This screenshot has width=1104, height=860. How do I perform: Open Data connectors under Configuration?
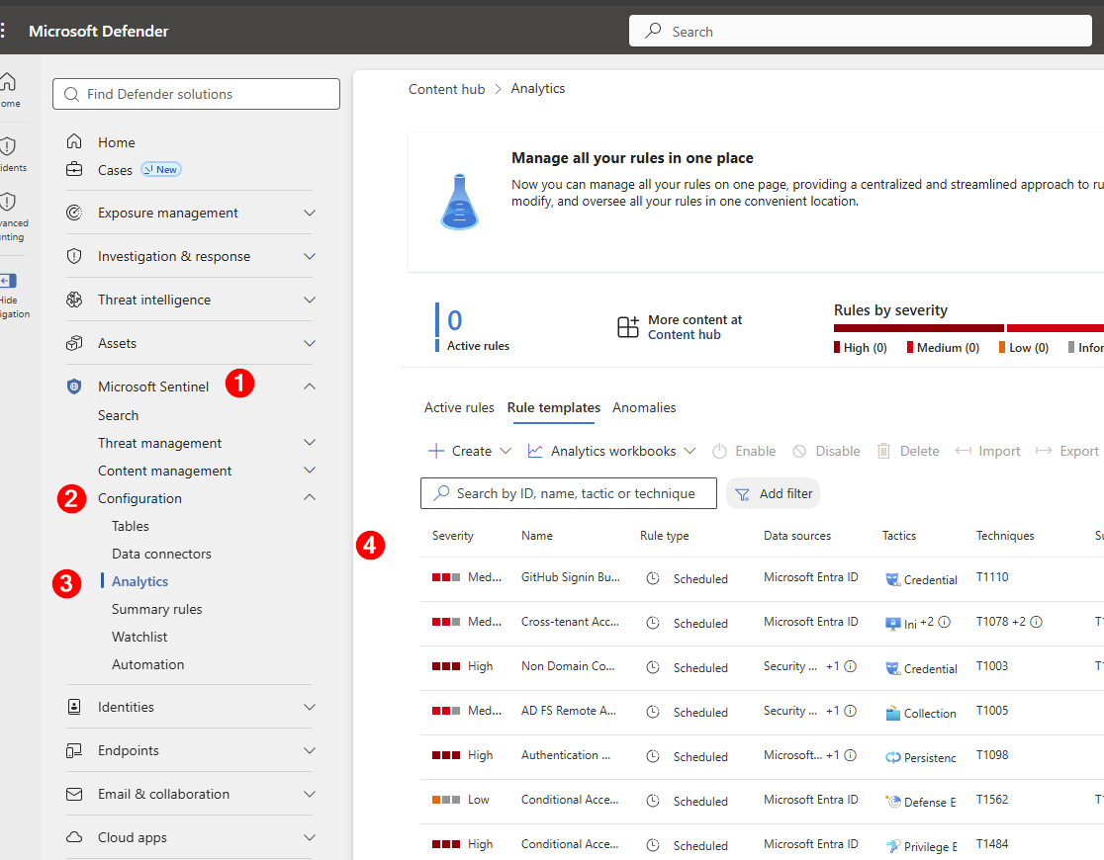(x=161, y=554)
